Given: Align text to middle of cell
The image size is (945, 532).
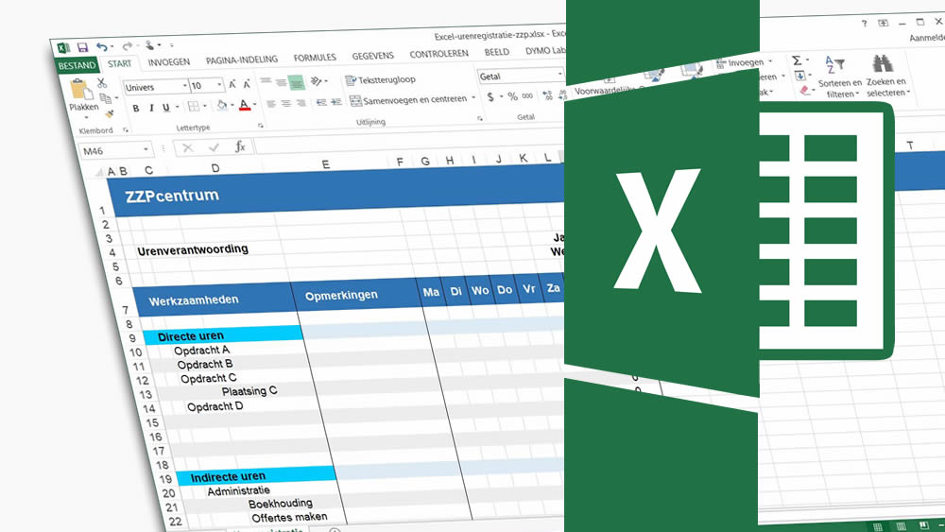Looking at the screenshot, I should [281, 81].
